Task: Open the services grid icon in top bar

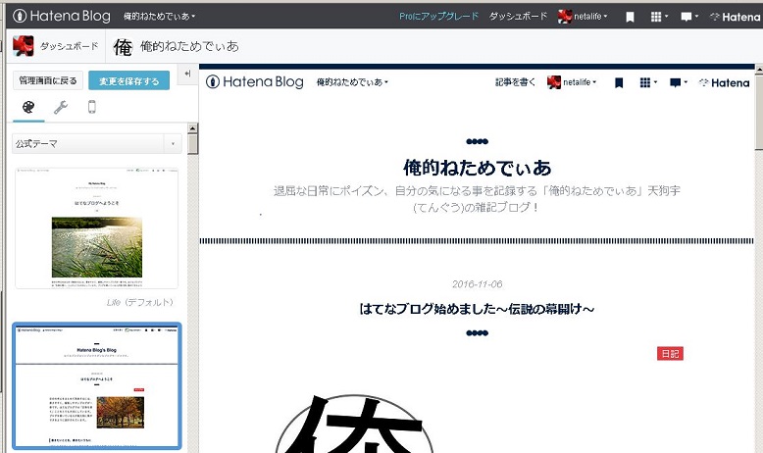Action: click(659, 17)
